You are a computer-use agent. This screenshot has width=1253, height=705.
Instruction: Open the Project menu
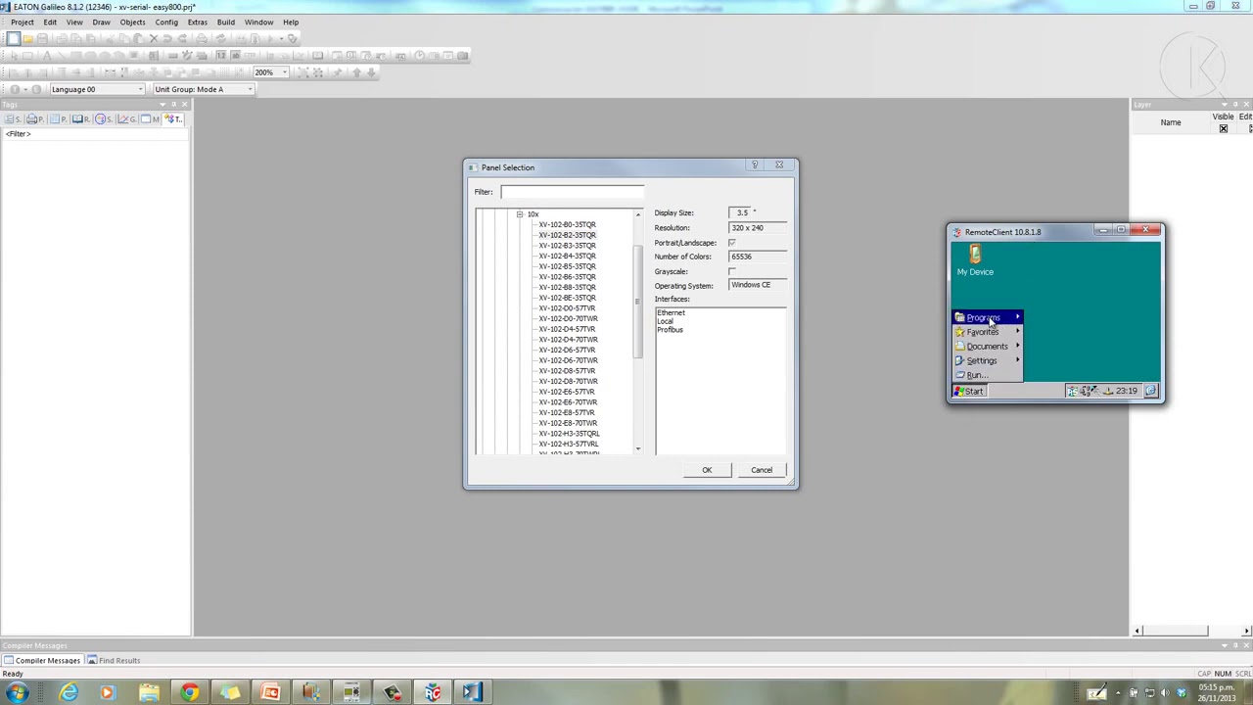click(22, 22)
